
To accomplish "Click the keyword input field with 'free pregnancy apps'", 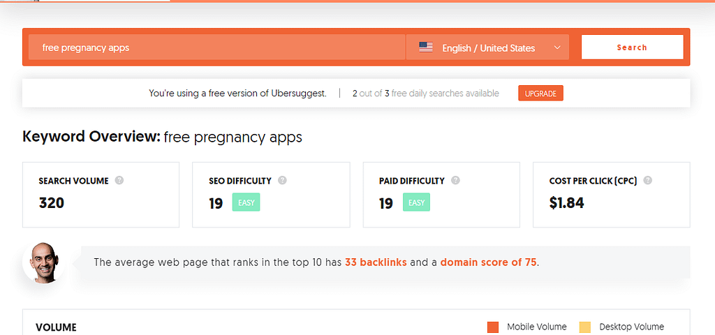I will point(217,47).
